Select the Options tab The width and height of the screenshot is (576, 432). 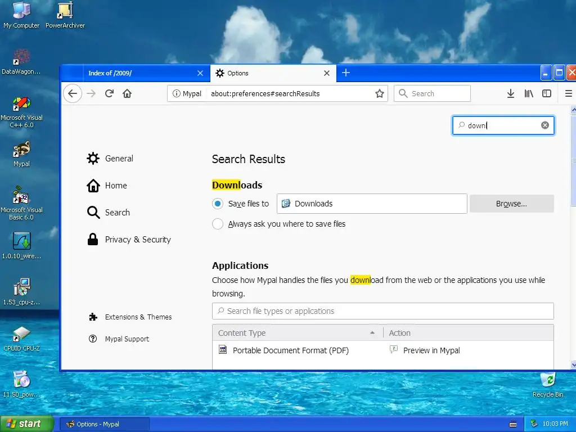click(x=273, y=73)
